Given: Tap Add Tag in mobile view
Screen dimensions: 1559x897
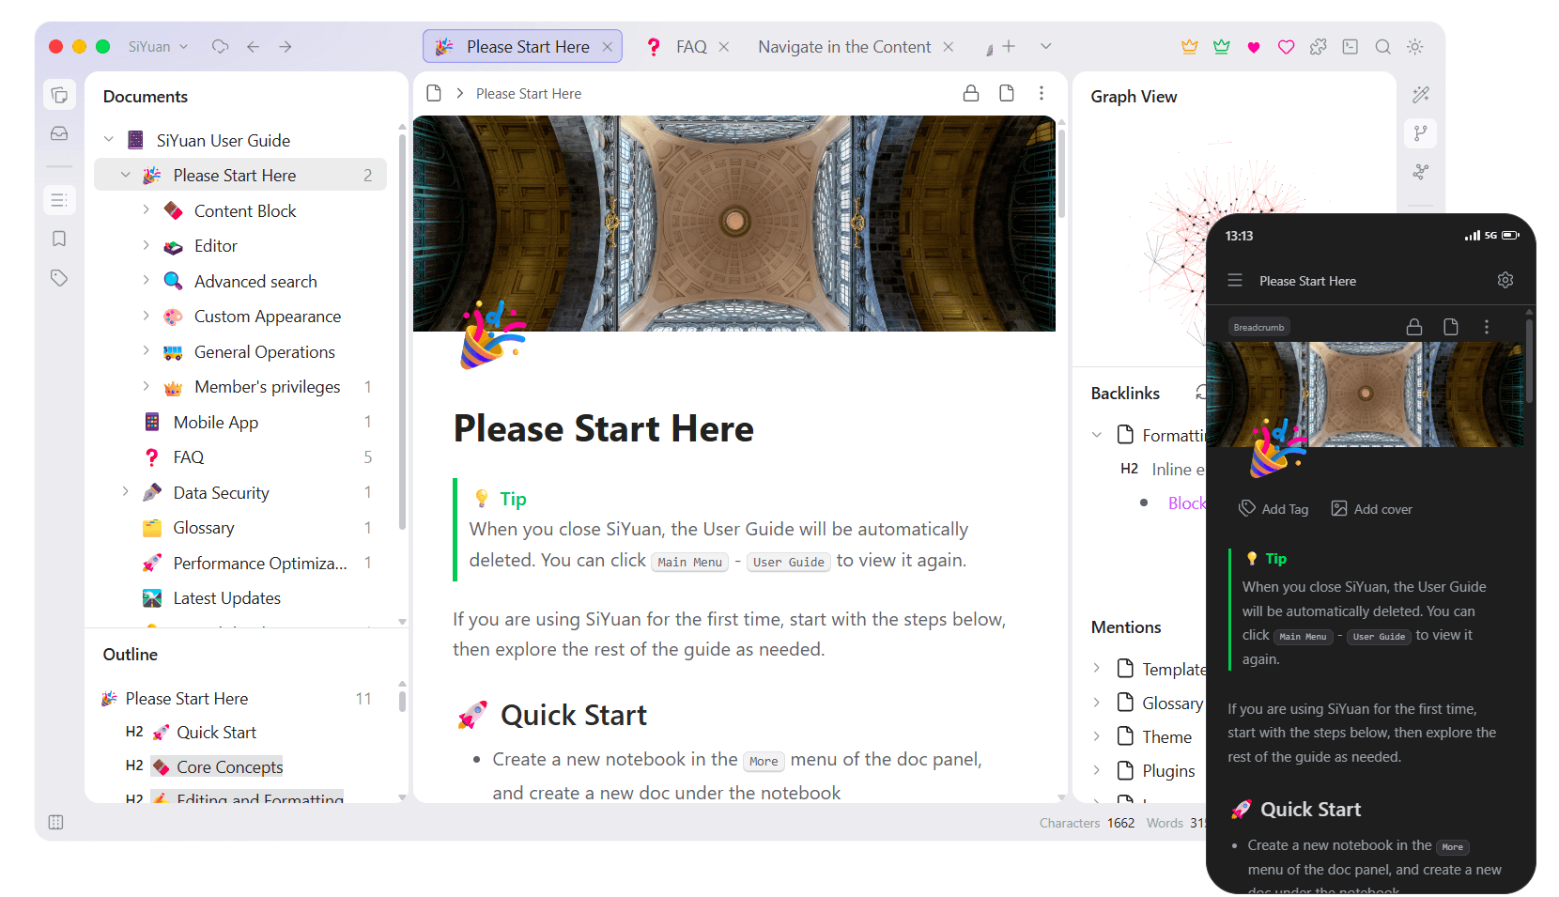Looking at the screenshot, I should 1273,509.
